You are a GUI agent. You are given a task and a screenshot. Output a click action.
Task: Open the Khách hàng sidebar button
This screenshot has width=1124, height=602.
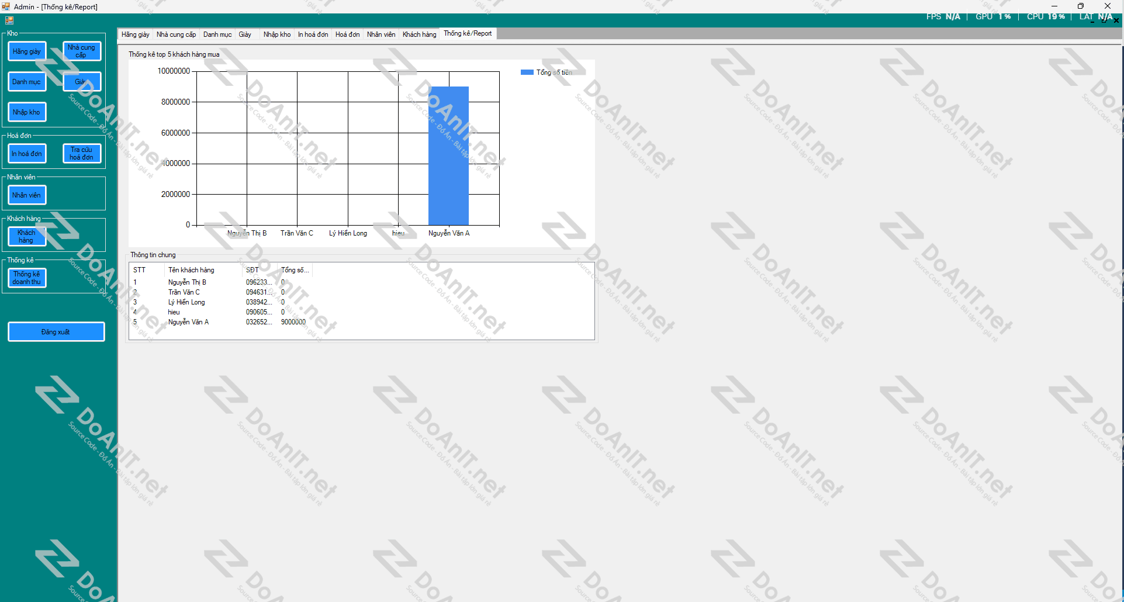click(27, 237)
